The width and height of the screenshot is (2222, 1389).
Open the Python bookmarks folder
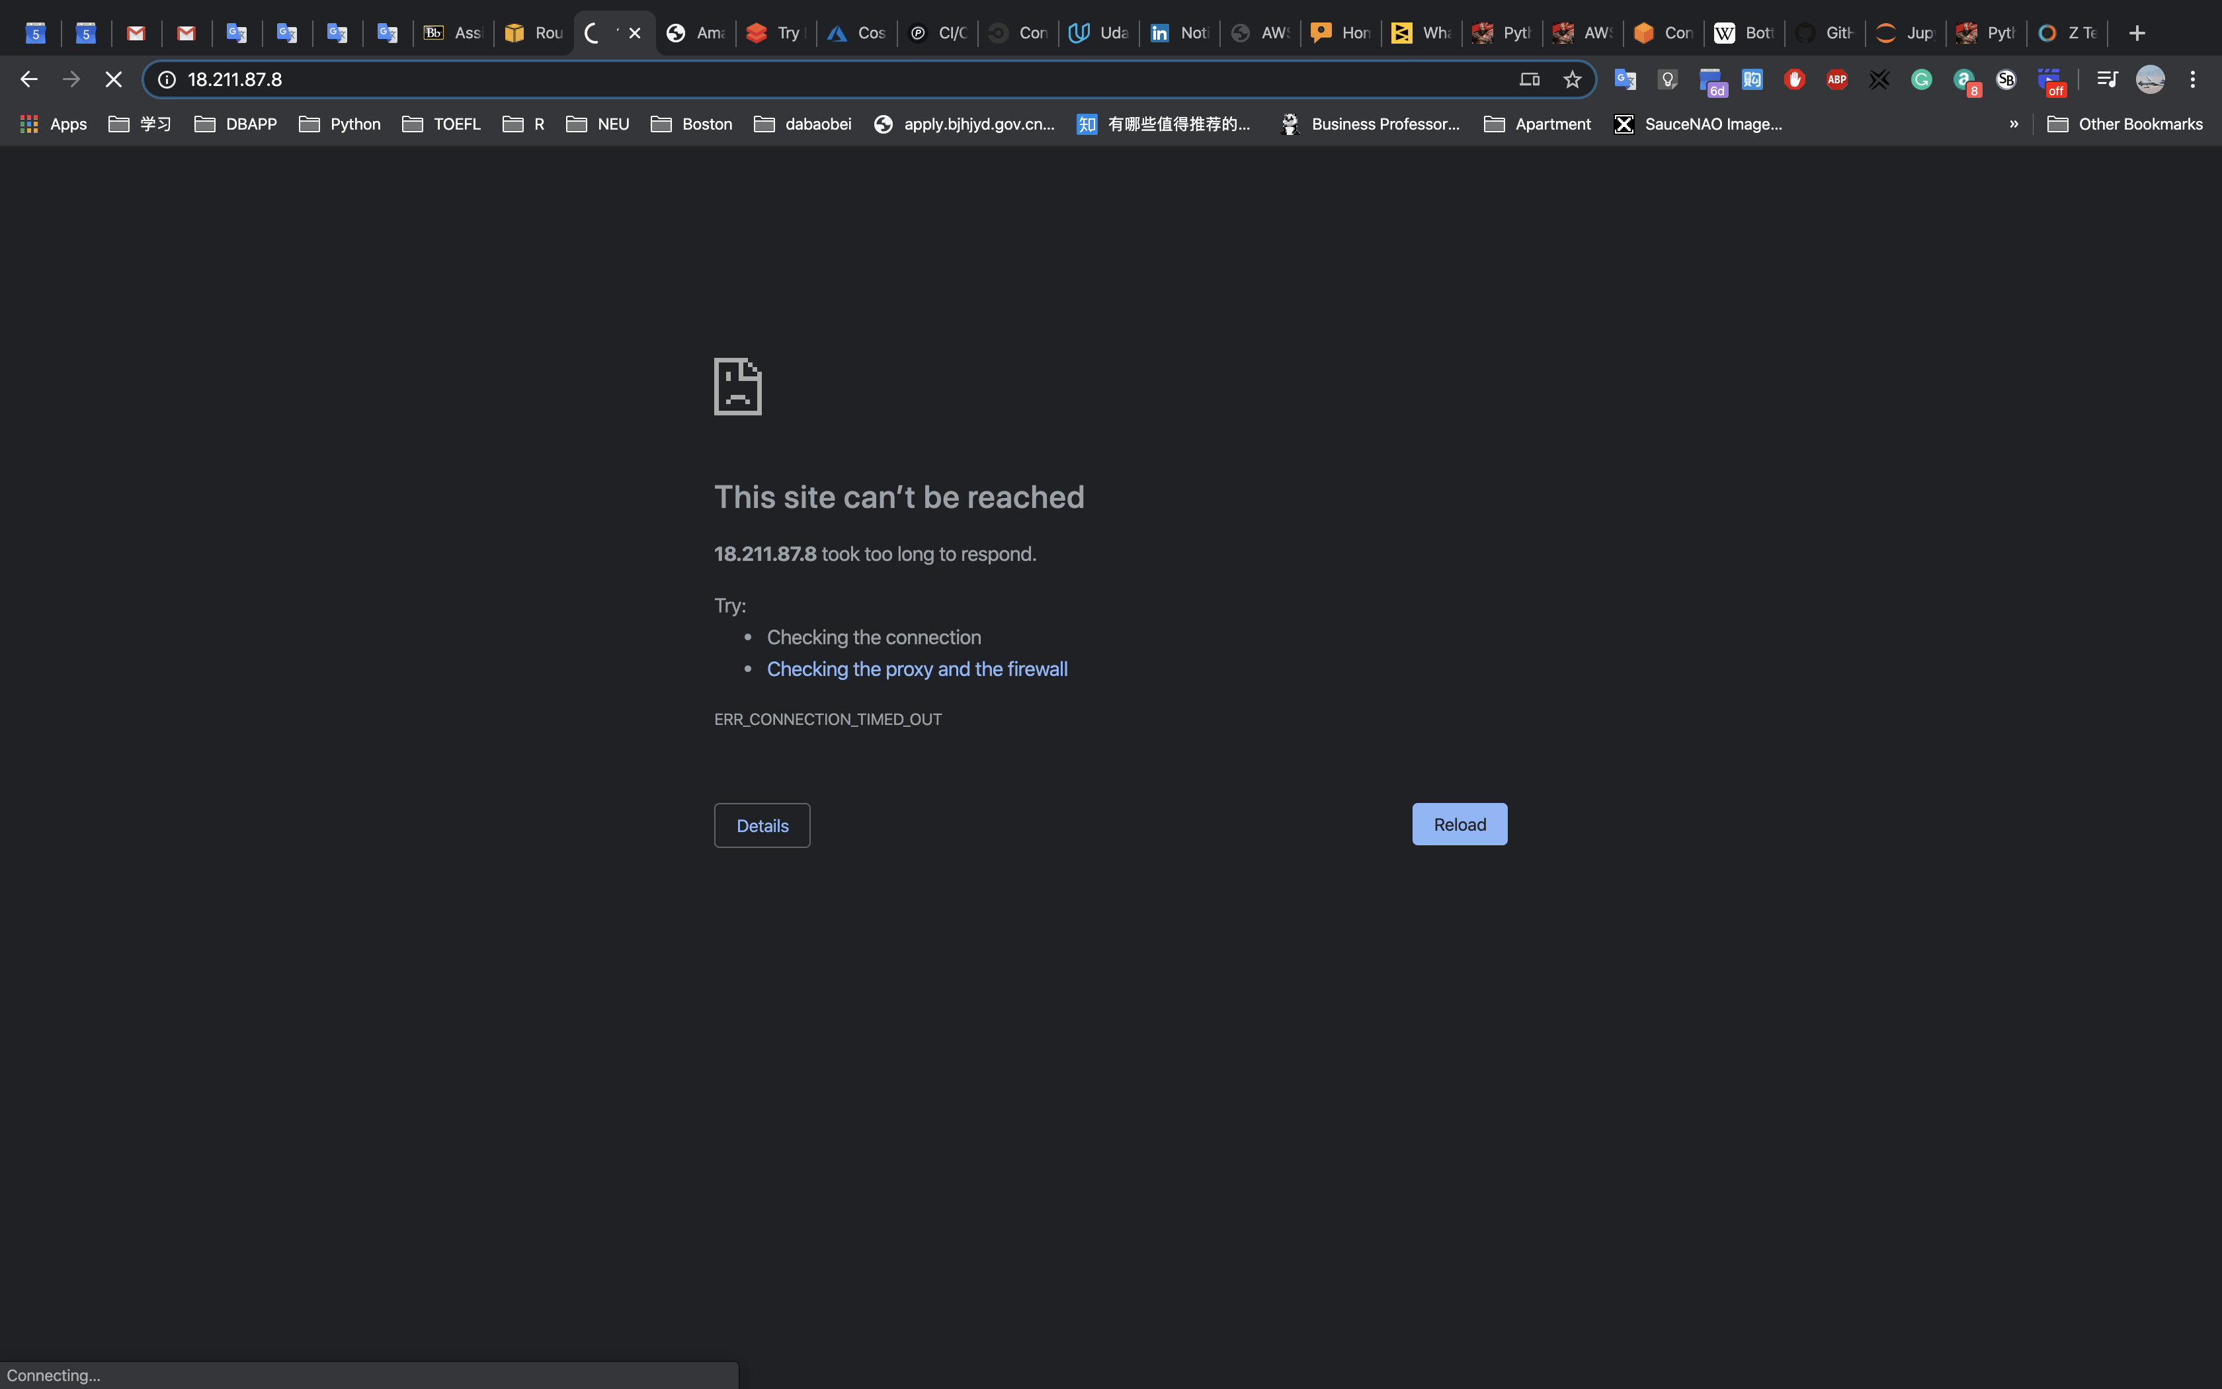tap(340, 124)
